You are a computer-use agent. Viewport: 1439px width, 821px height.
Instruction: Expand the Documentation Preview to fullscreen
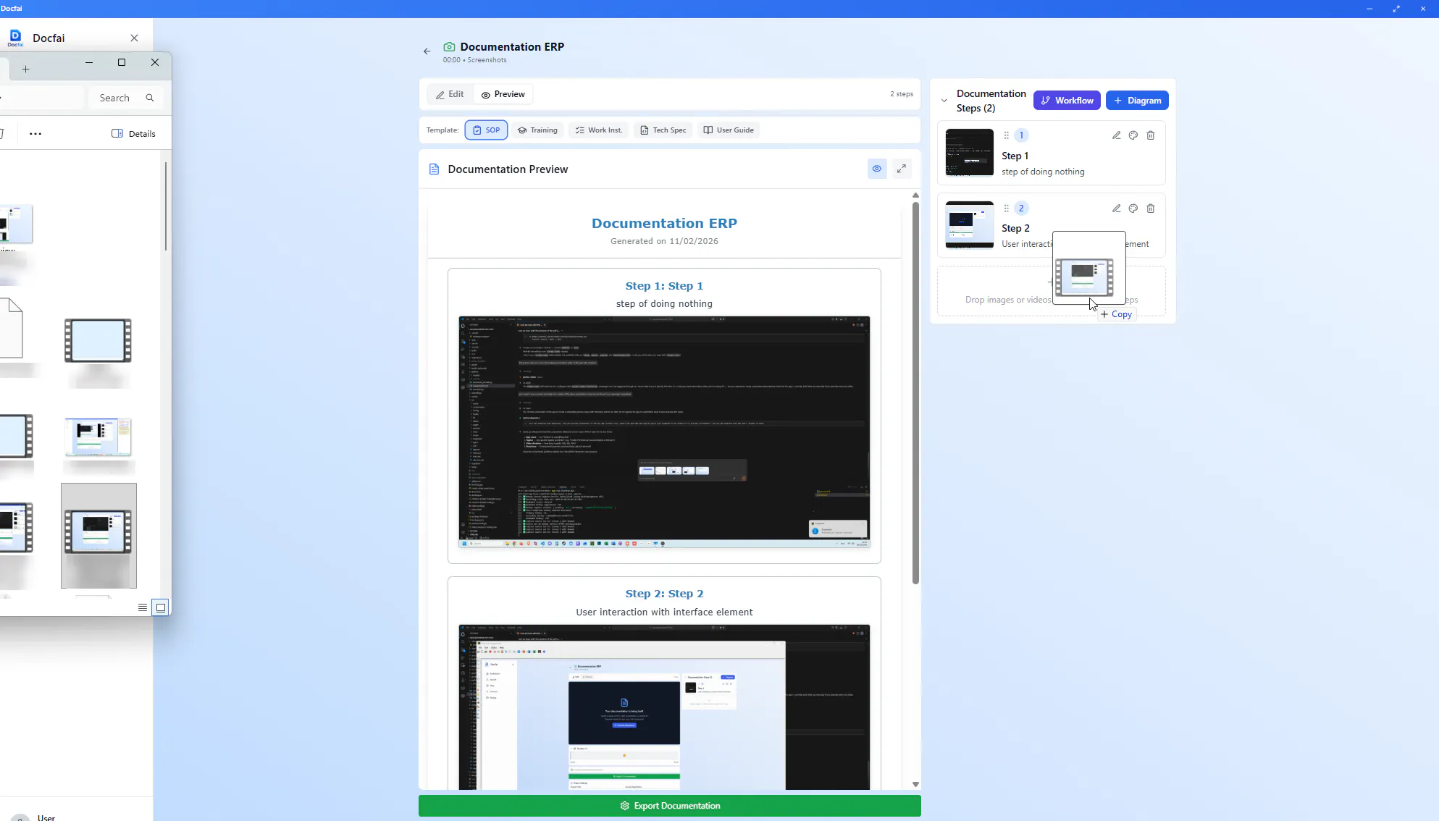click(x=902, y=169)
